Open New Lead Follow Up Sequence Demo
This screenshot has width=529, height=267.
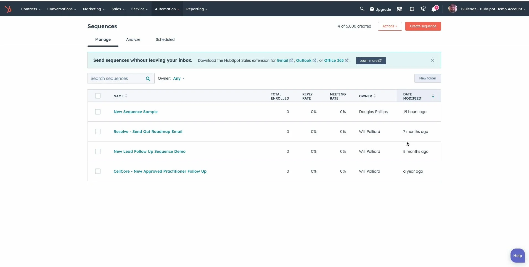(x=149, y=151)
